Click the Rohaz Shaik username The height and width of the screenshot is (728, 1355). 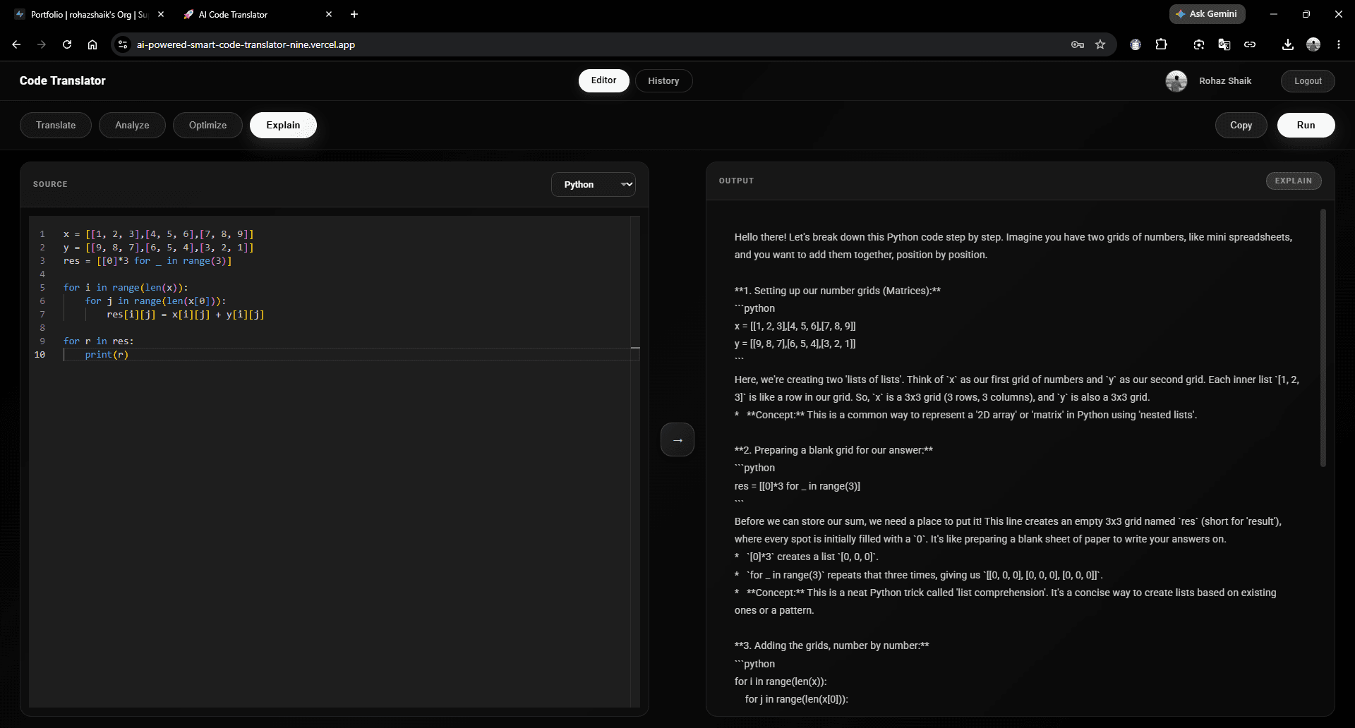tap(1224, 80)
